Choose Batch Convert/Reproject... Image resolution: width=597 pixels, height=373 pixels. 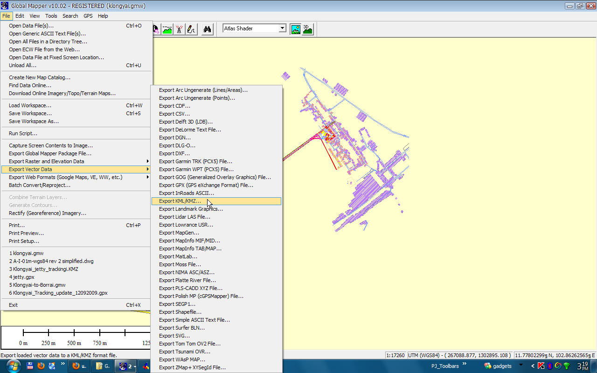click(x=76, y=185)
